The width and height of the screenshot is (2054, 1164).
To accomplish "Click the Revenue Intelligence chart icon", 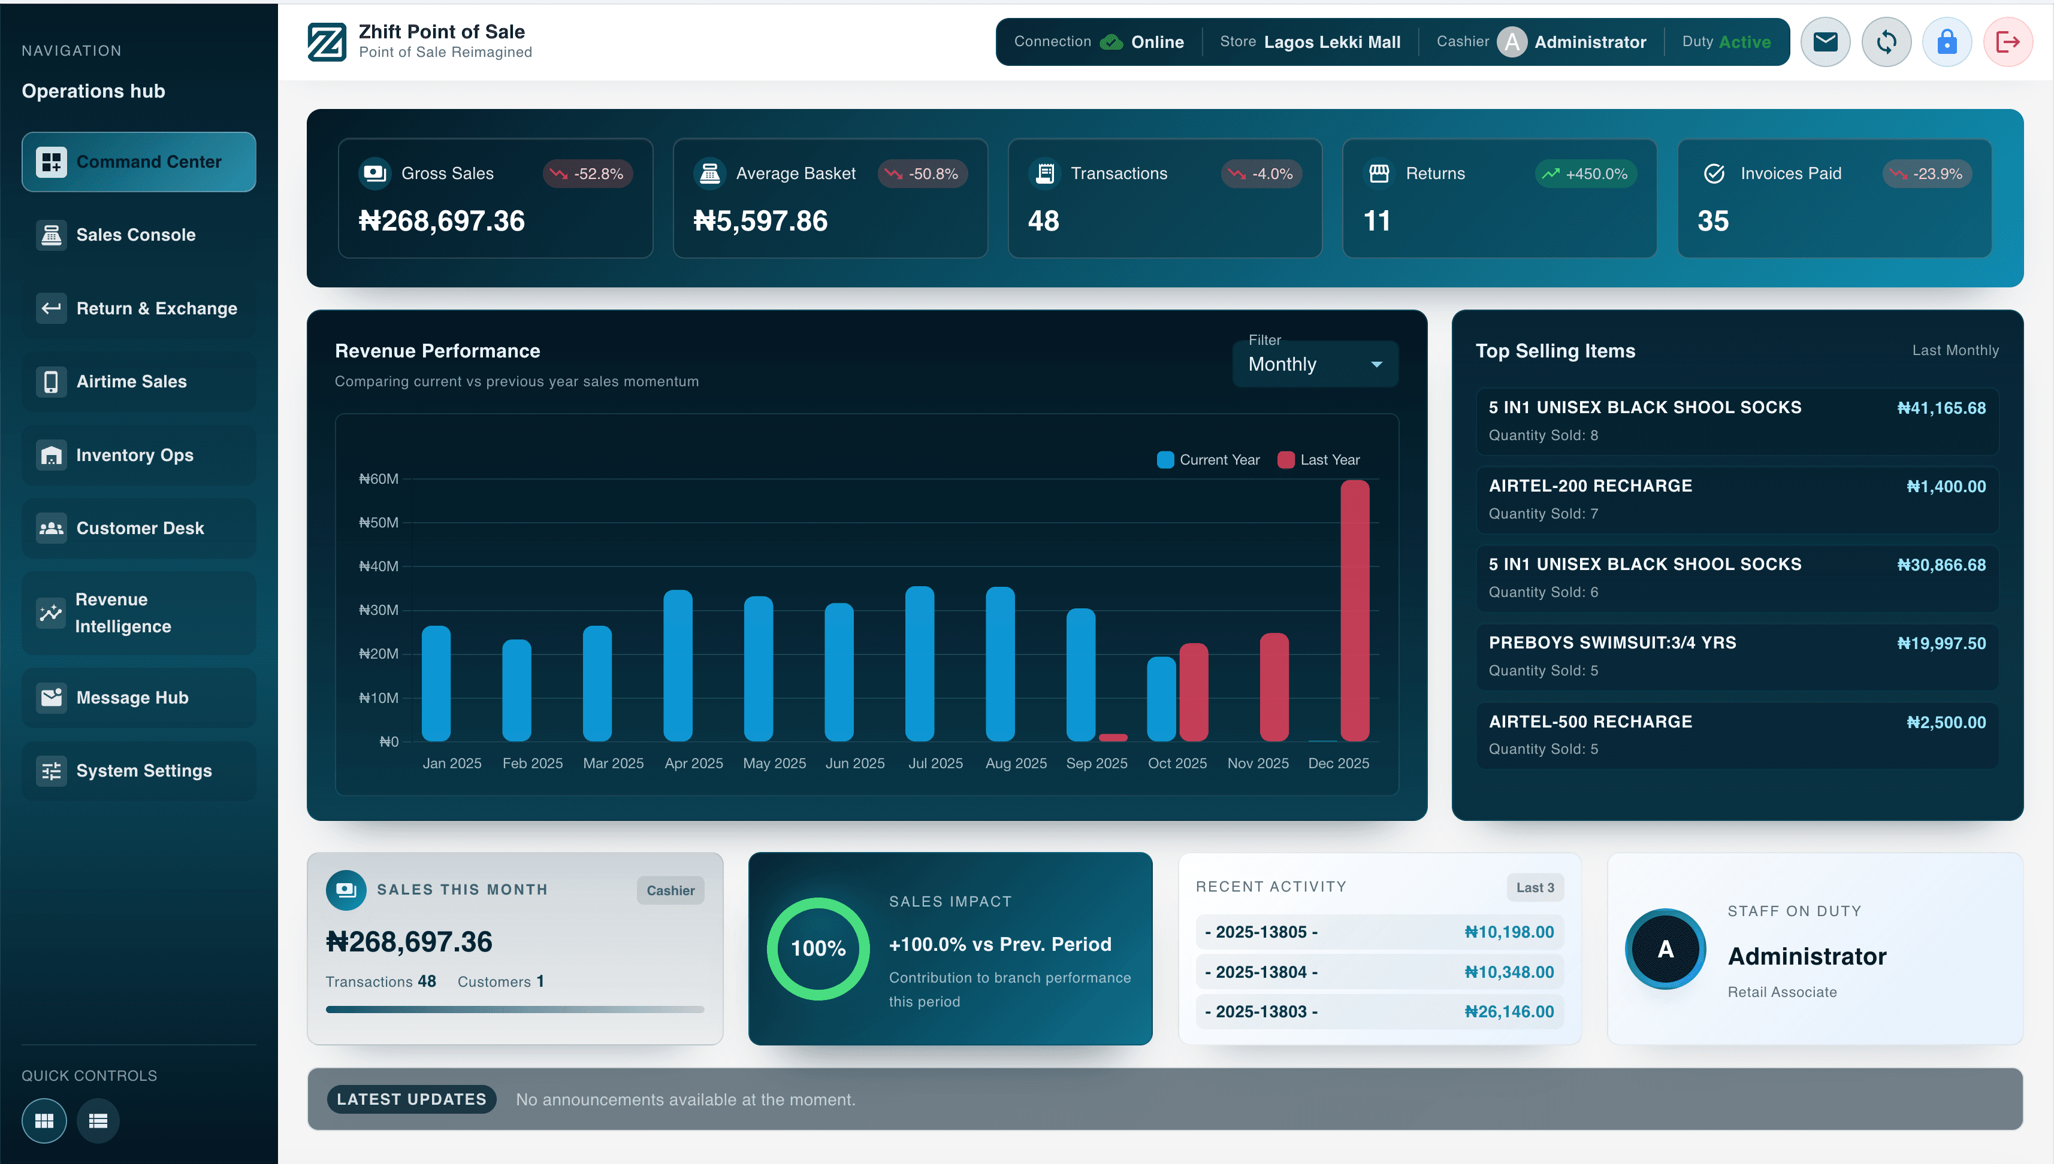I will [x=51, y=613].
